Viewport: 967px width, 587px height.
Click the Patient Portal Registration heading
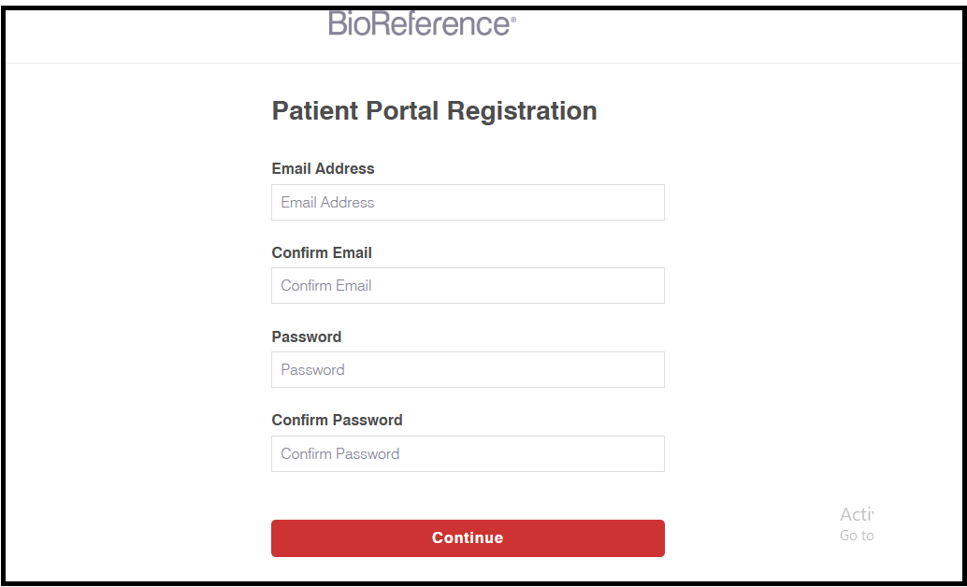click(434, 111)
